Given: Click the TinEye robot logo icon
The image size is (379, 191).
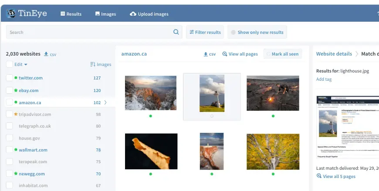Looking at the screenshot, I should [11, 13].
